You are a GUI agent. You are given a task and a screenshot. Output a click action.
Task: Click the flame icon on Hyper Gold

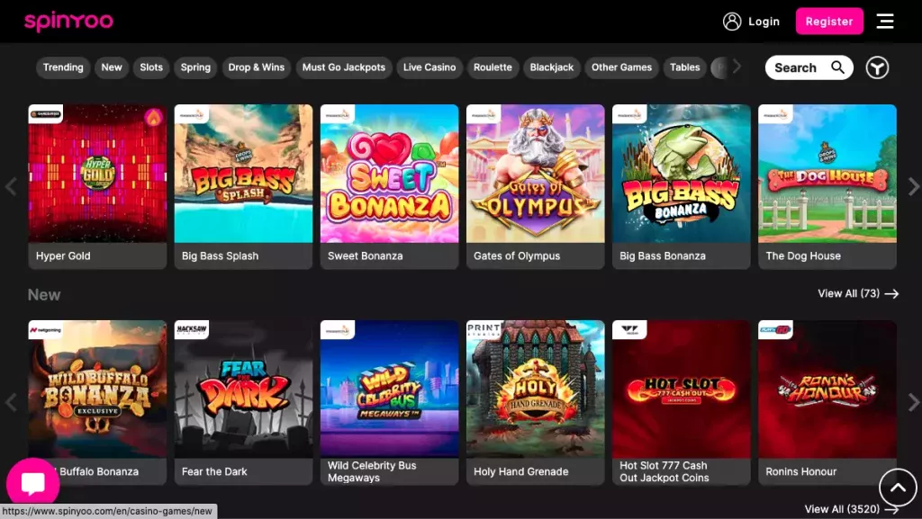click(153, 117)
